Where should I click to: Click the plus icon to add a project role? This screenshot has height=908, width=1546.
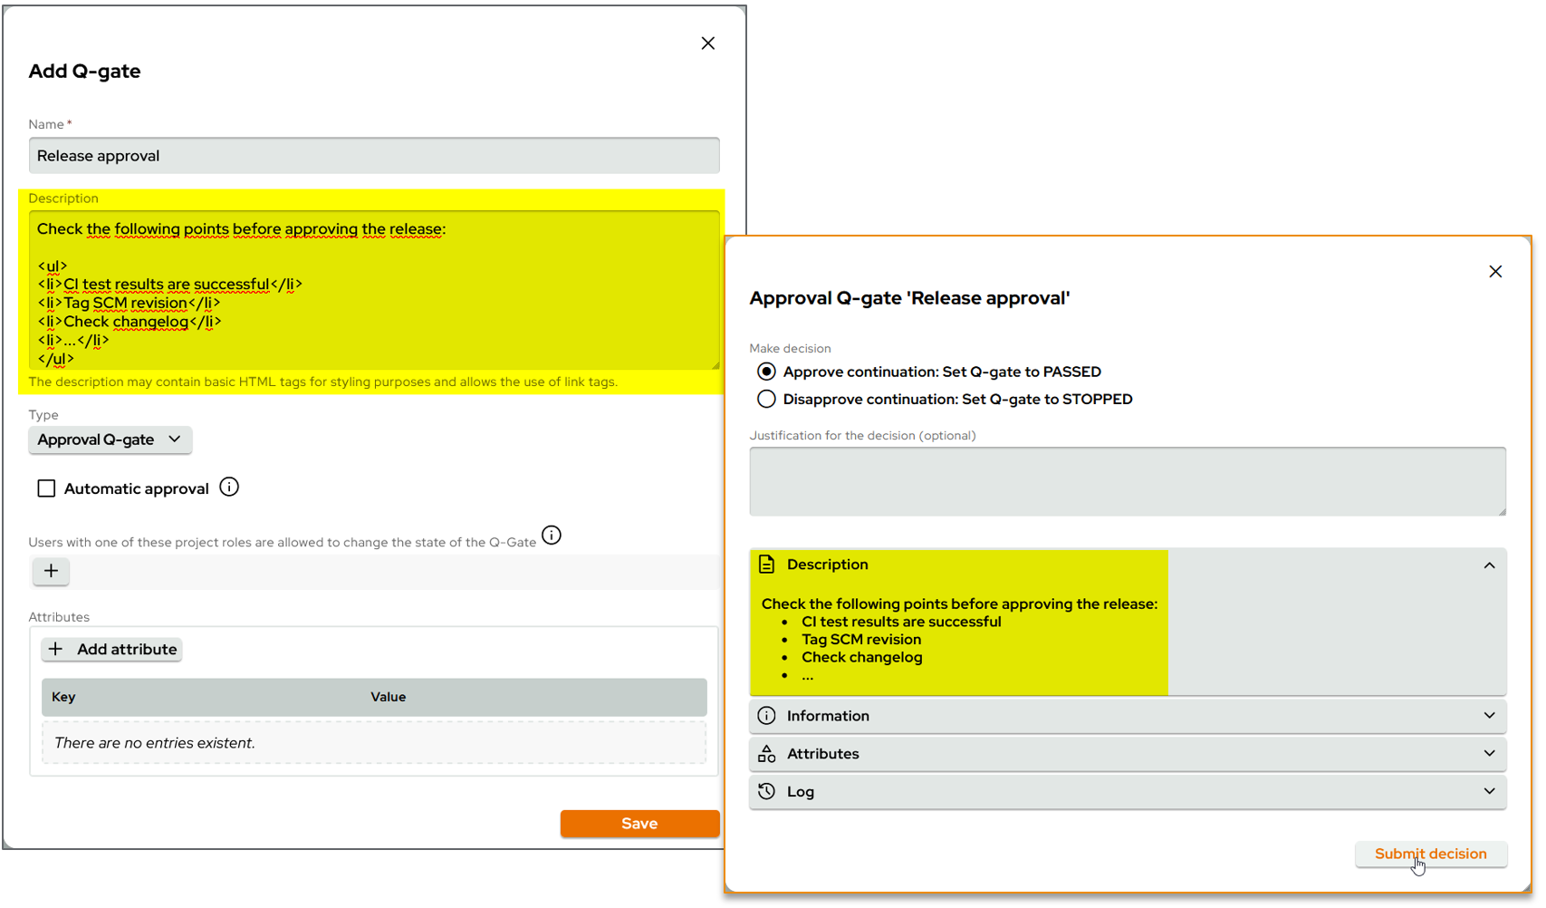(51, 571)
